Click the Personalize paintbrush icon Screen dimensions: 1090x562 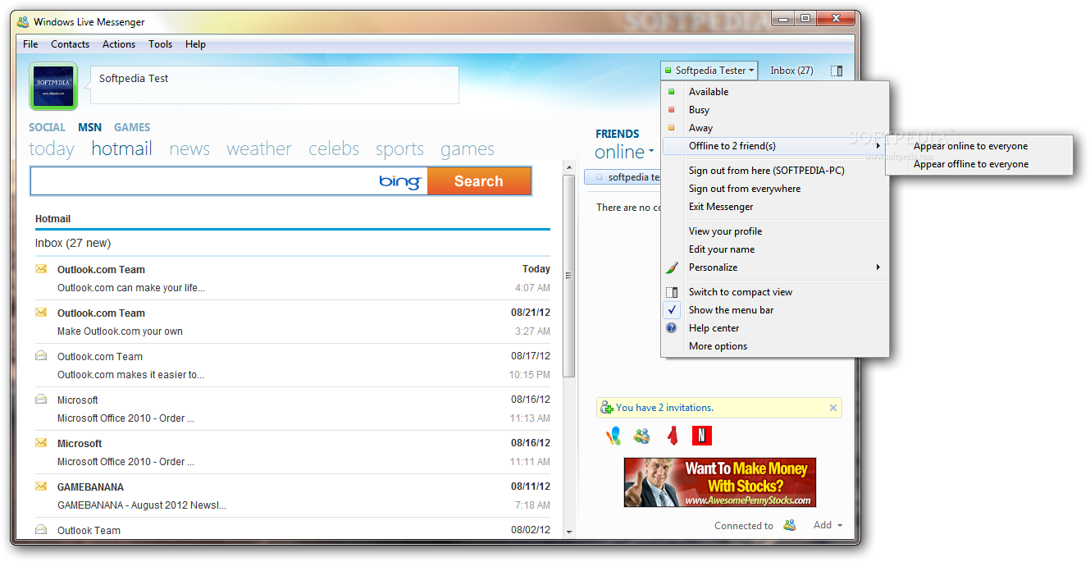pos(672,267)
